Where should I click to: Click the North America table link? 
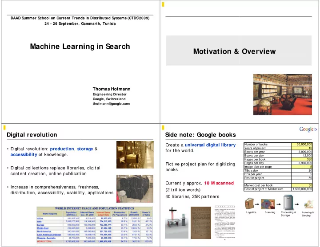44,231
